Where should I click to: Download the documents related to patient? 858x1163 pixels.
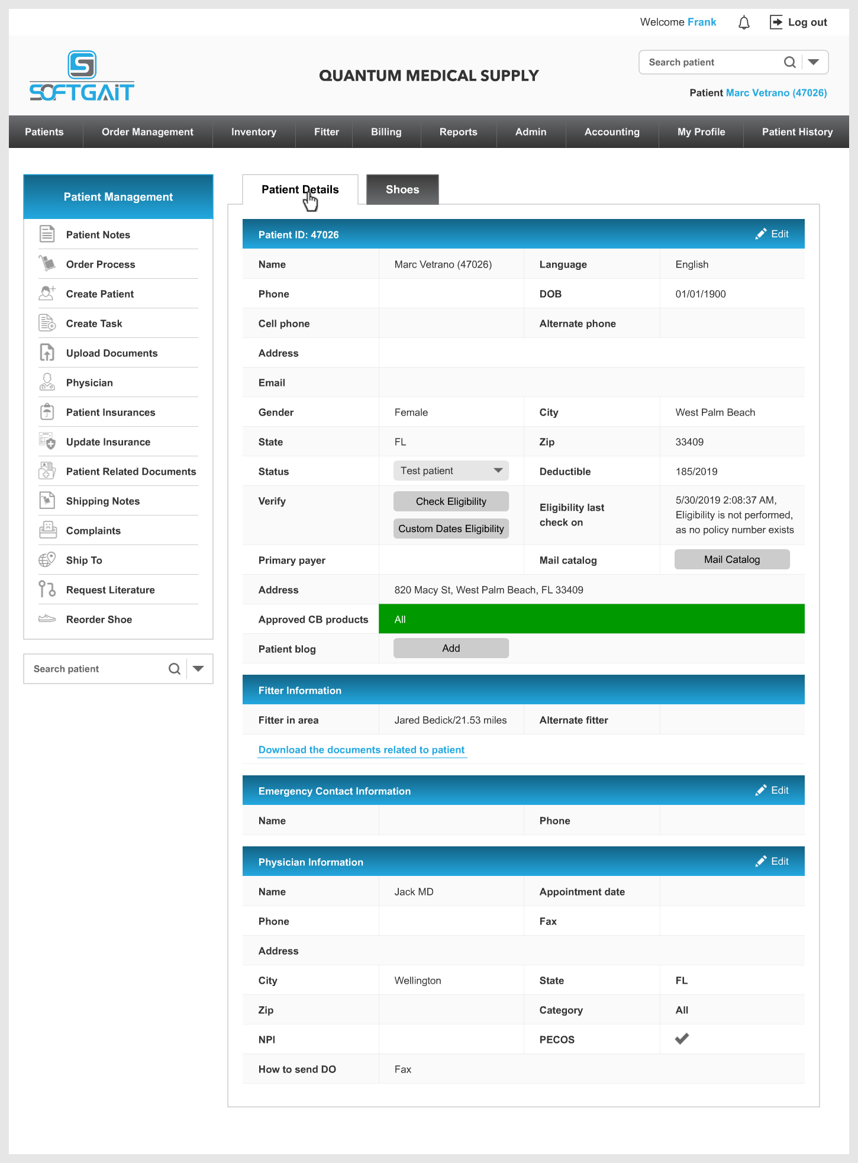(362, 750)
